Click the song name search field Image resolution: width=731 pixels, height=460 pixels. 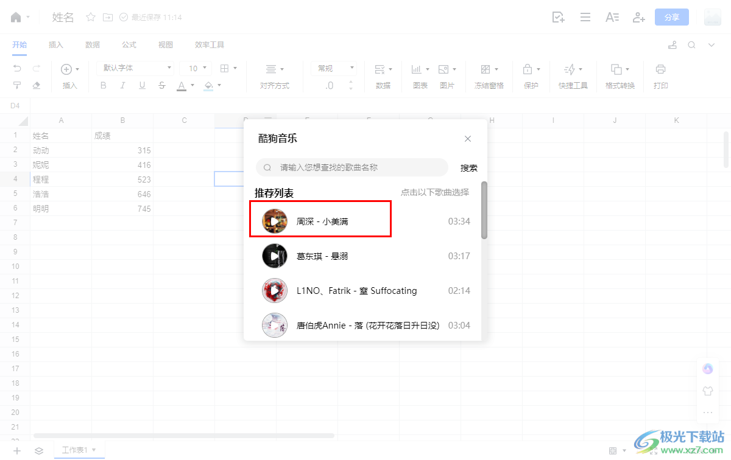click(x=352, y=167)
